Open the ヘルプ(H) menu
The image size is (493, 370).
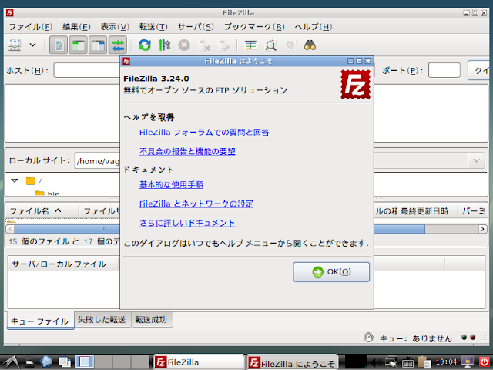[x=314, y=27]
